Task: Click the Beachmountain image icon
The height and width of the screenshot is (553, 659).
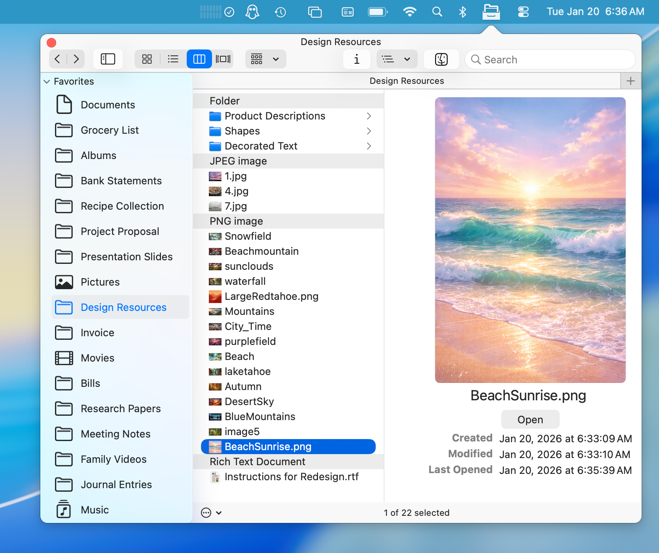Action: click(x=215, y=251)
